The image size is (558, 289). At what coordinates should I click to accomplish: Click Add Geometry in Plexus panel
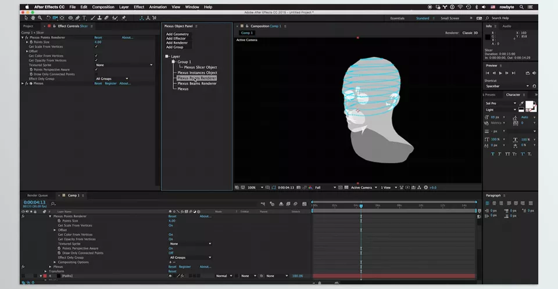coord(177,34)
